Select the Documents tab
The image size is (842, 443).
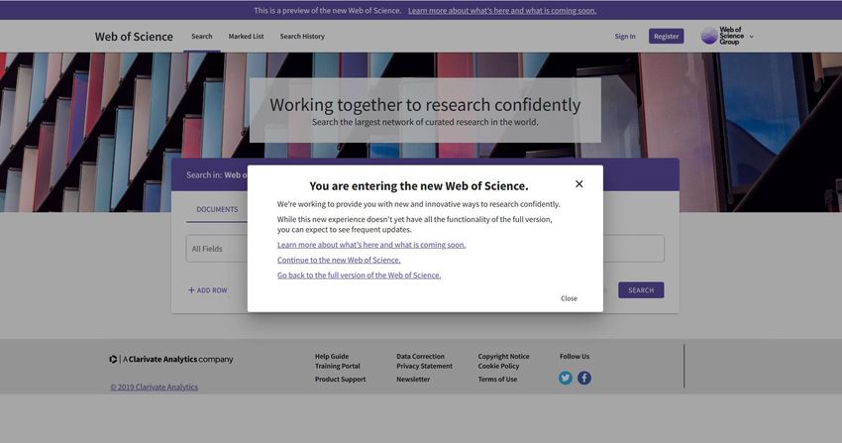tap(217, 209)
